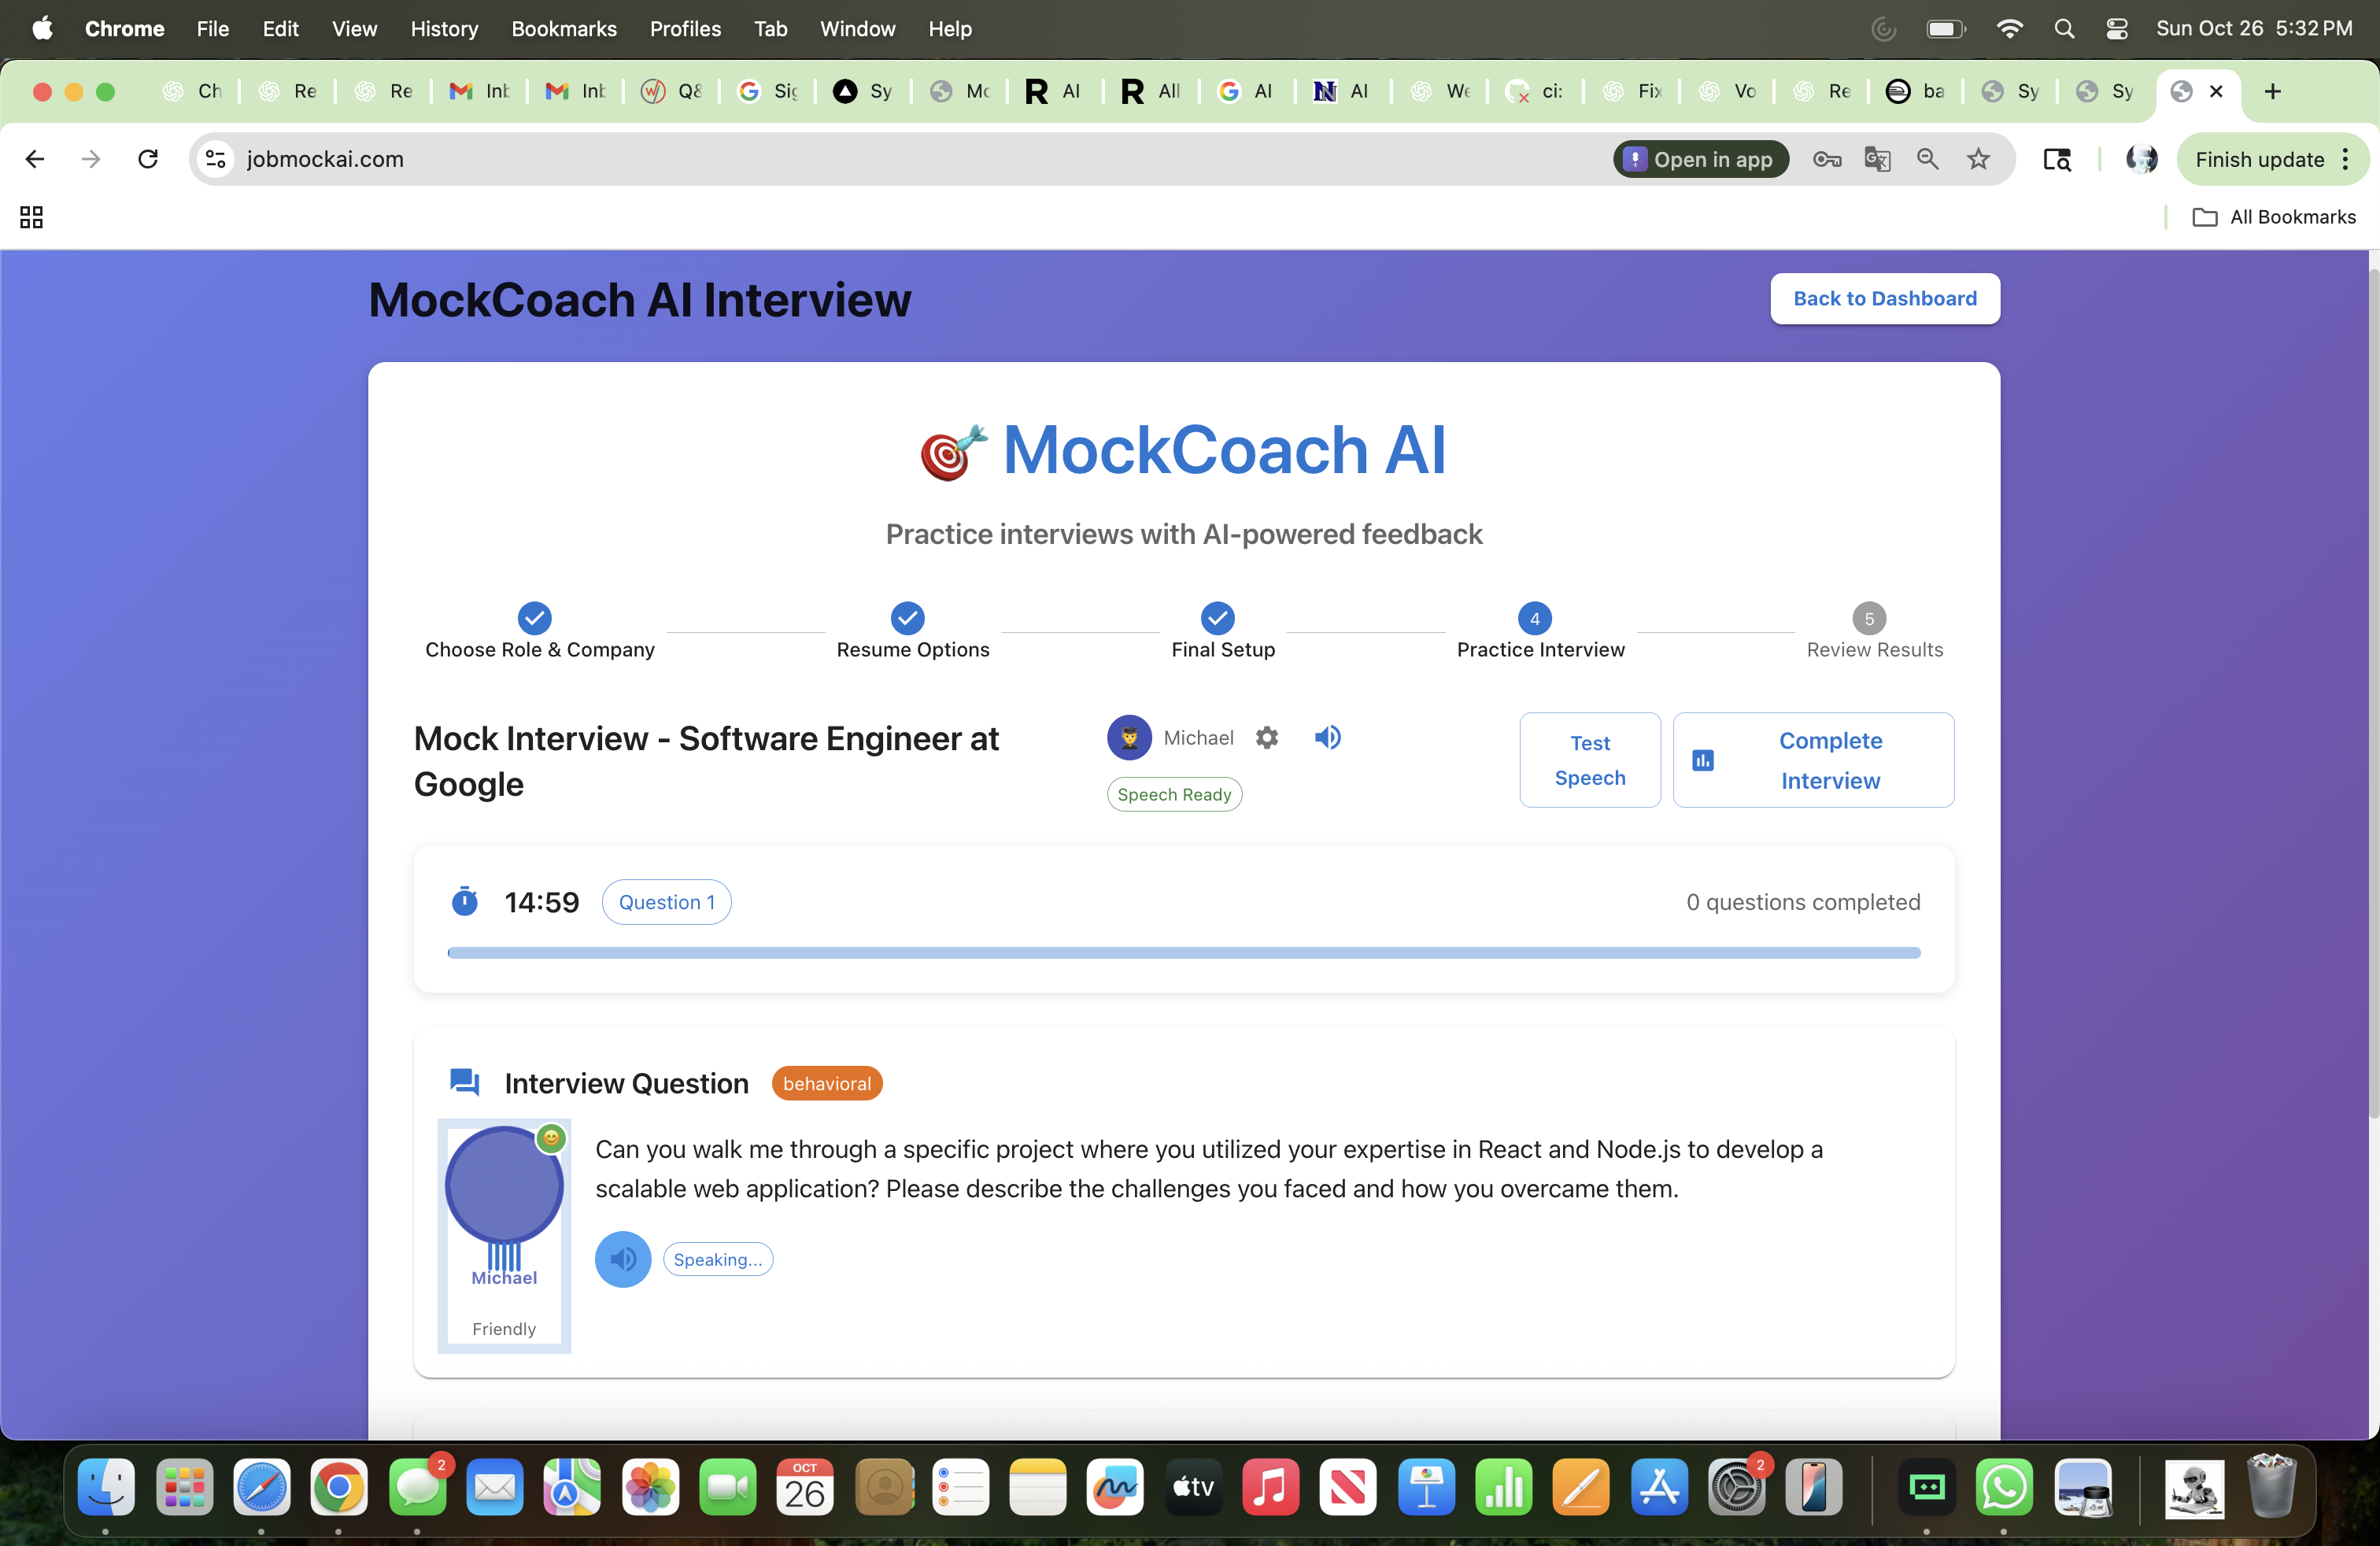
Task: Click the chat icon beside Interview Question
Action: pos(463,1083)
